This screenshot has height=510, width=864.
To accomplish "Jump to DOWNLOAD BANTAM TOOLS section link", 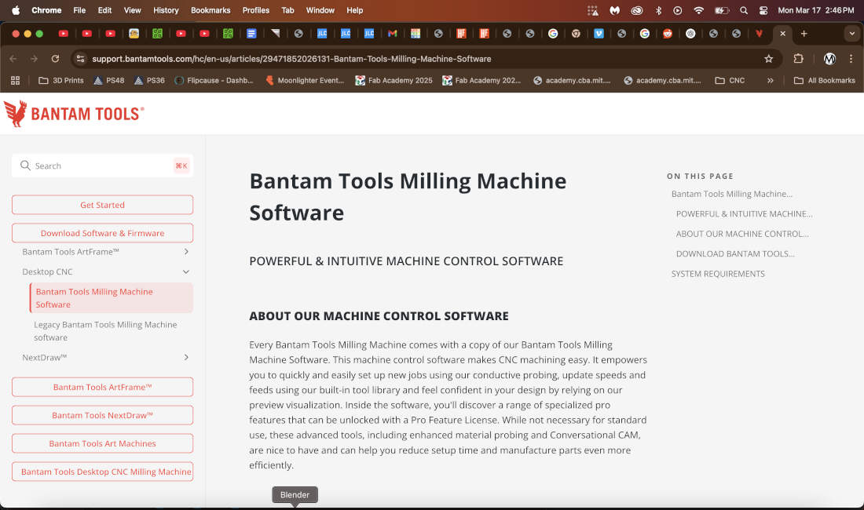I will [x=735, y=253].
